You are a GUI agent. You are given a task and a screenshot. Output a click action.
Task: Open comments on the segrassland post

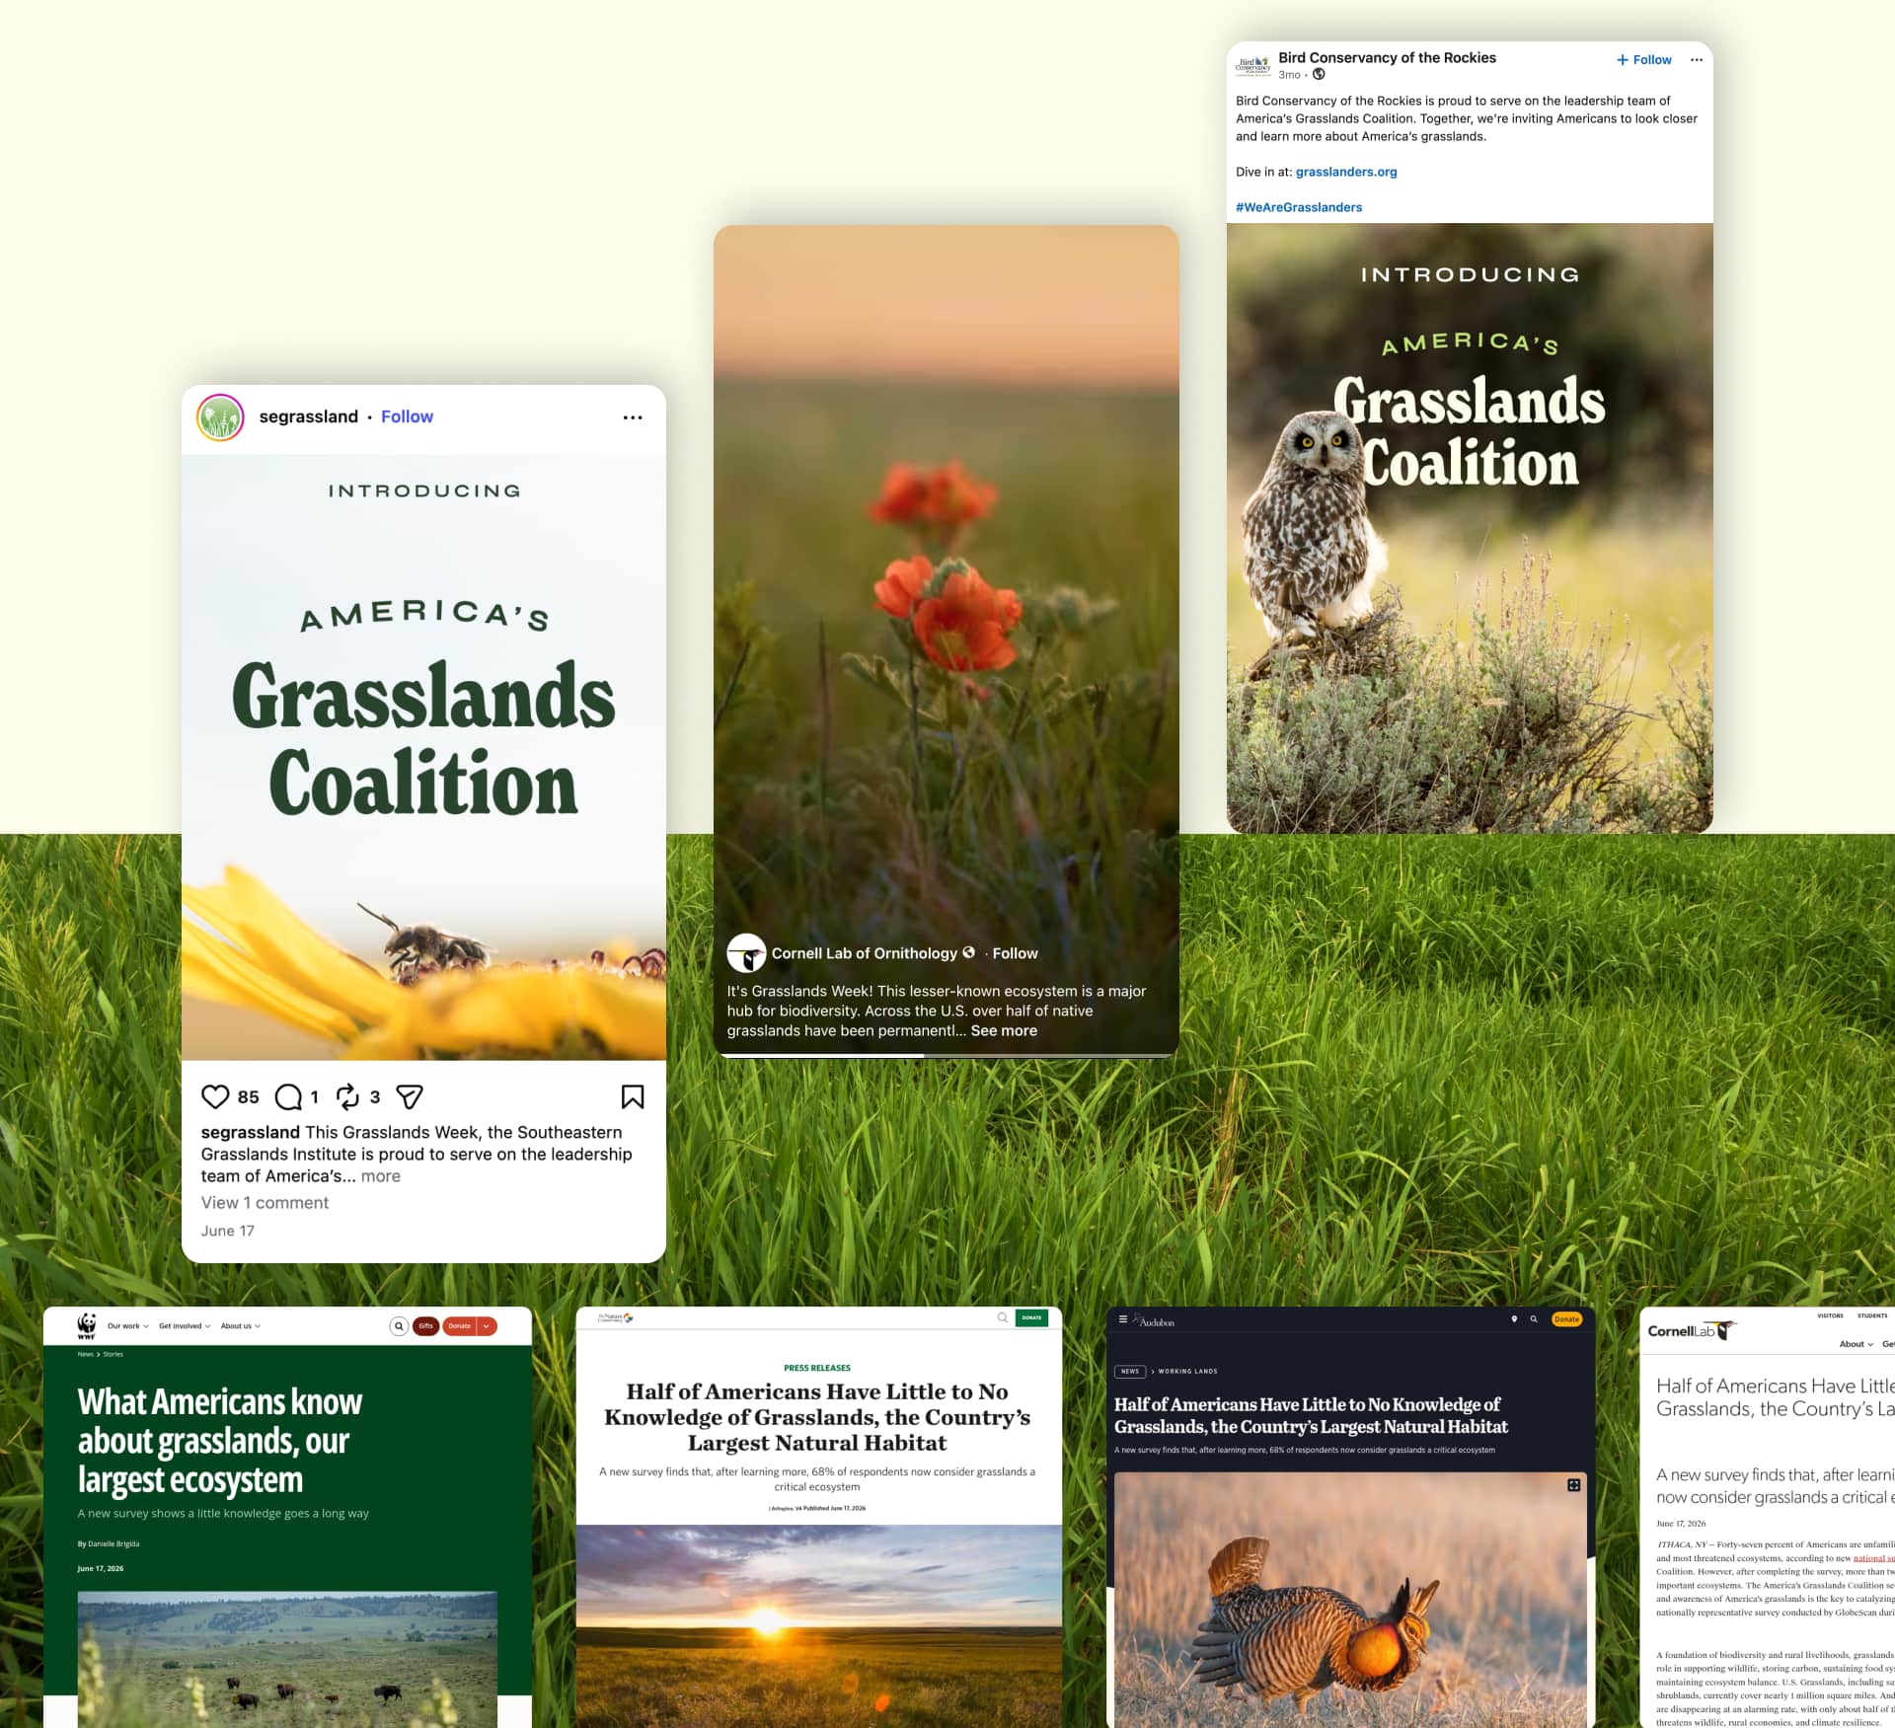tap(288, 1096)
